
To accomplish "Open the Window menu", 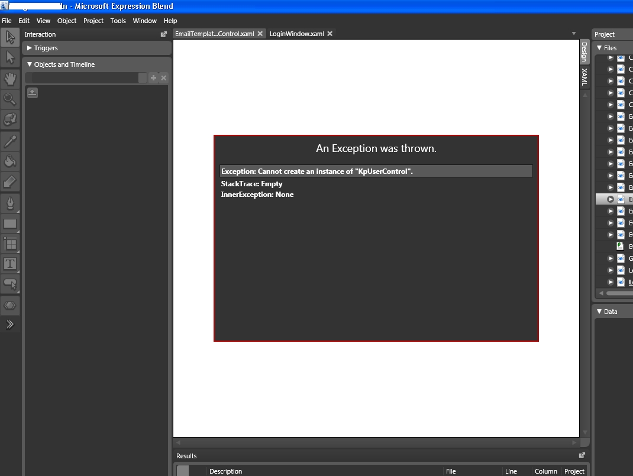I will coord(144,21).
